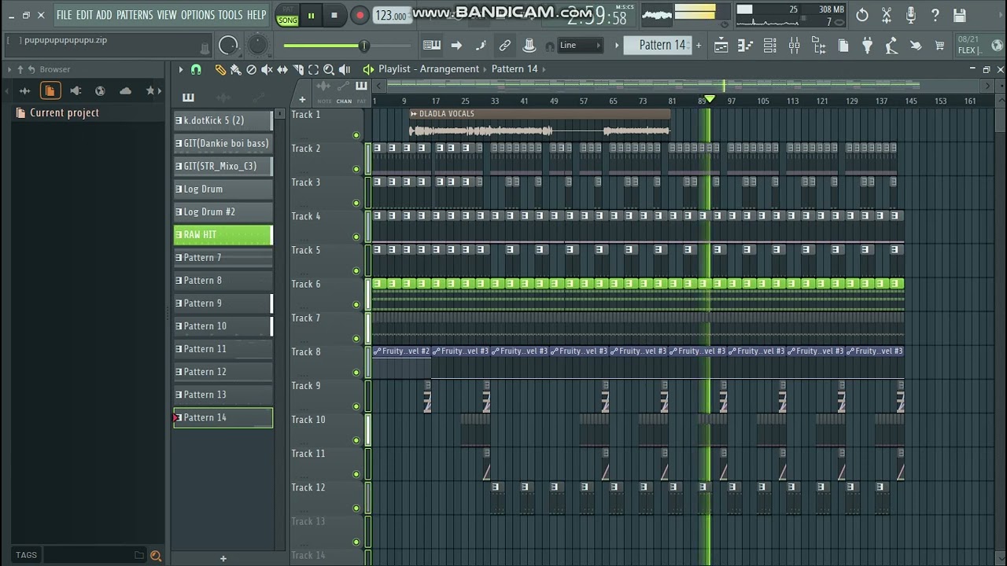Open the PATTERNS menu
The image size is (1007, 566).
(135, 15)
